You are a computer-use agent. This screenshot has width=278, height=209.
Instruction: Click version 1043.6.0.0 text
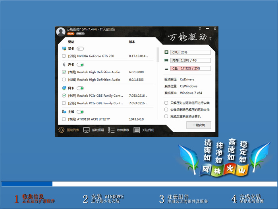[x=136, y=119]
